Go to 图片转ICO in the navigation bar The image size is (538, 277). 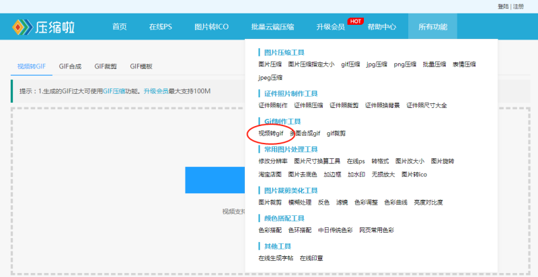[x=211, y=27]
